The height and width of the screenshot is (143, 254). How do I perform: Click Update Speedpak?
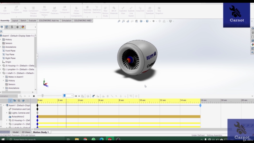tap(150, 11)
